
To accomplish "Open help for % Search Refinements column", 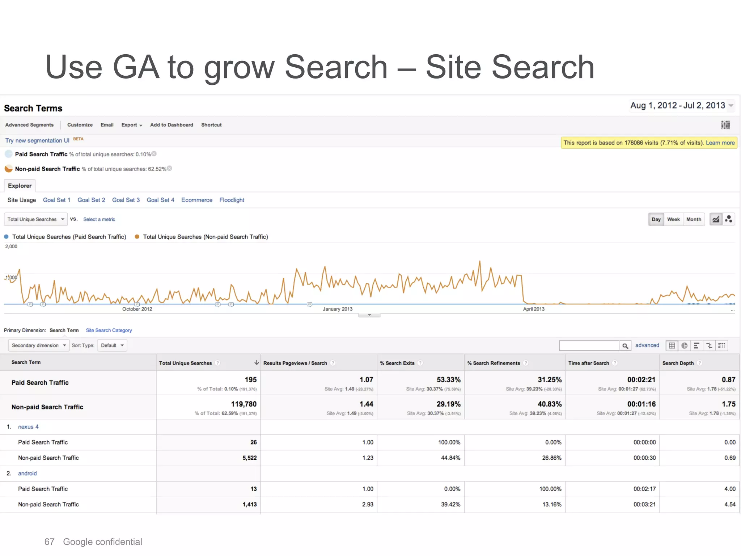I will 526,363.
